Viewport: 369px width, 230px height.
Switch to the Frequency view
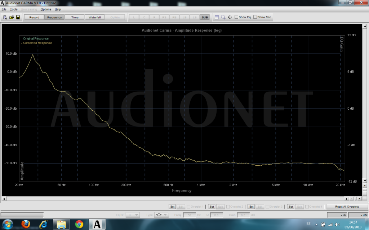(x=54, y=17)
